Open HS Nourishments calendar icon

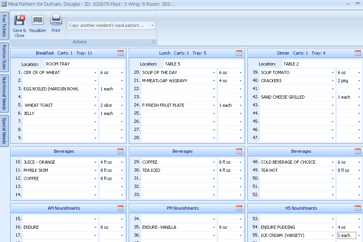click(x=358, y=208)
